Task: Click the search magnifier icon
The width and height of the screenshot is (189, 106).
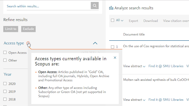Action: [94, 6]
